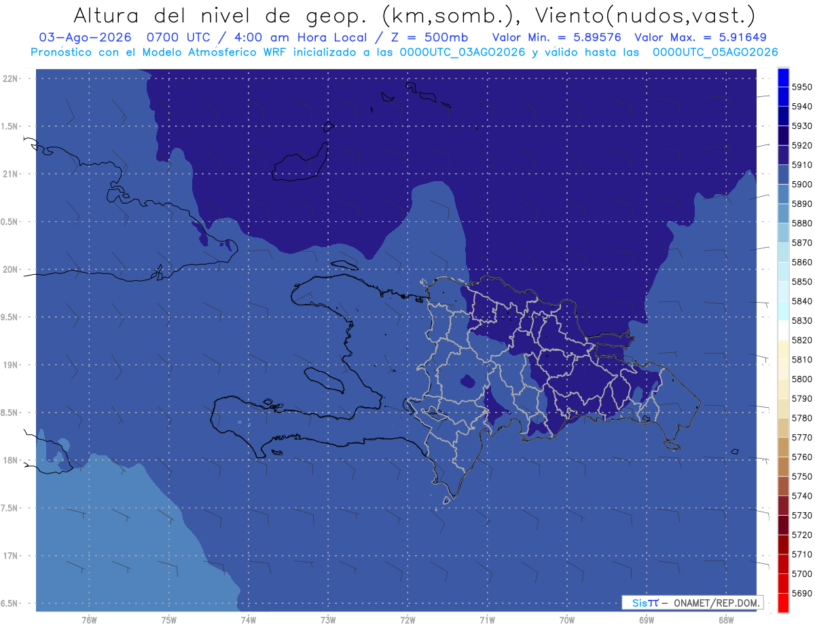
Task: Click the '0.5N' latitude tick label
Action: coord(10,222)
